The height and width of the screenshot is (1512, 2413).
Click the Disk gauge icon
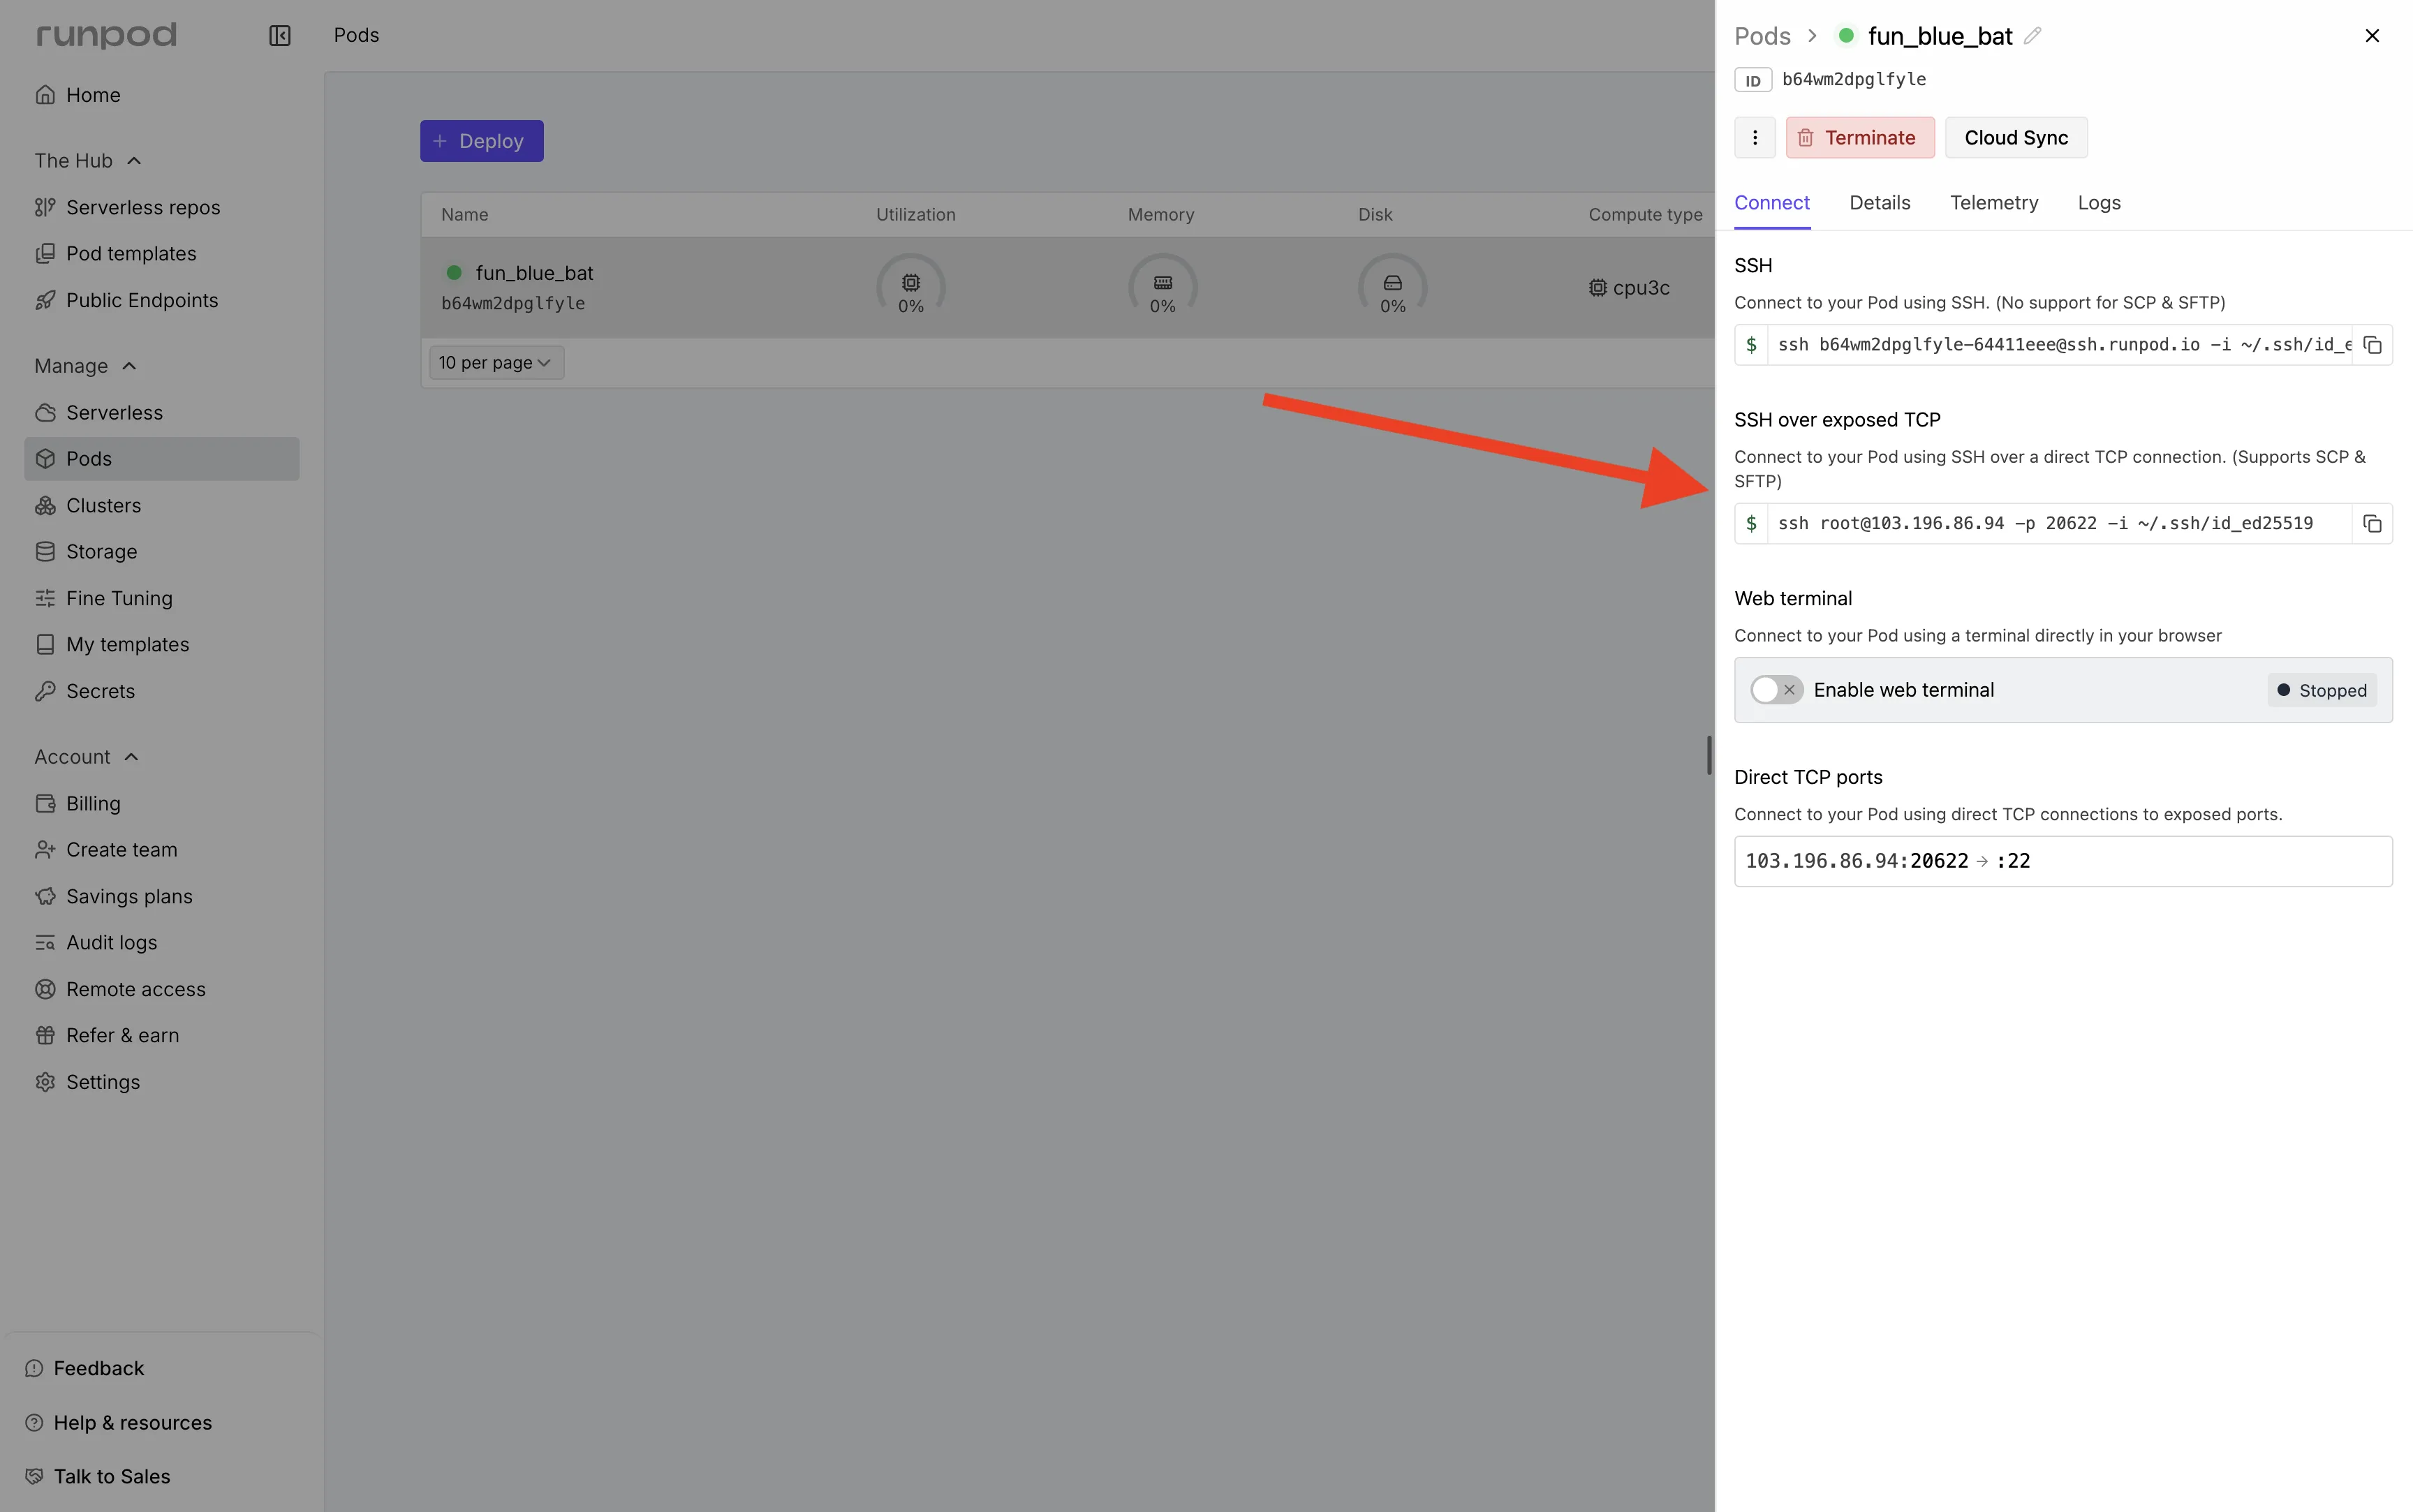[x=1393, y=283]
